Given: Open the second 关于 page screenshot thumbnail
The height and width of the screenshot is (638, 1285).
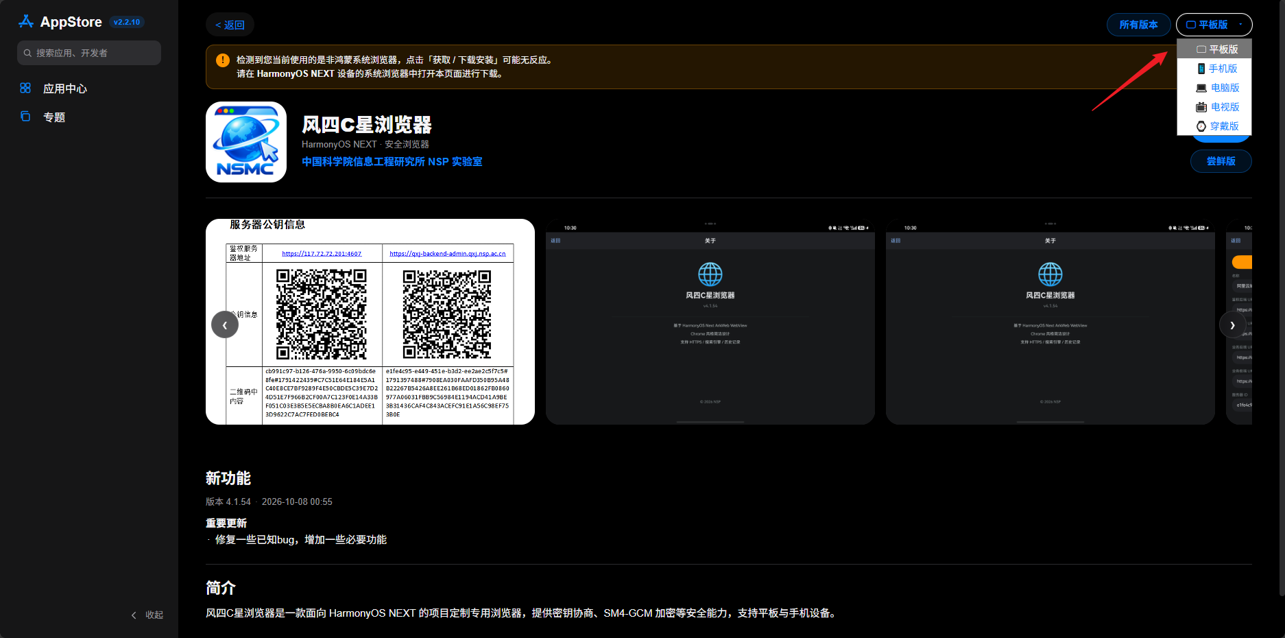Looking at the screenshot, I should point(1050,322).
